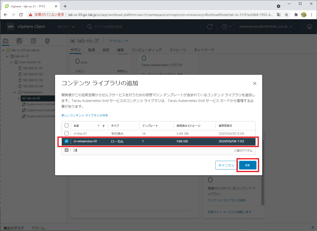Open the column manager icon below the table
The image size is (317, 231).
(x=75, y=150)
